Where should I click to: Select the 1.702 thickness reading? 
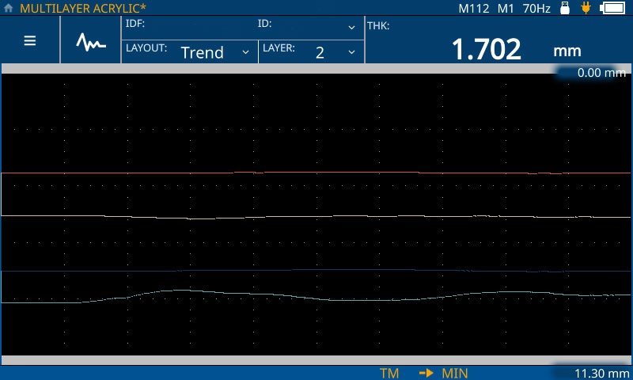[486, 50]
